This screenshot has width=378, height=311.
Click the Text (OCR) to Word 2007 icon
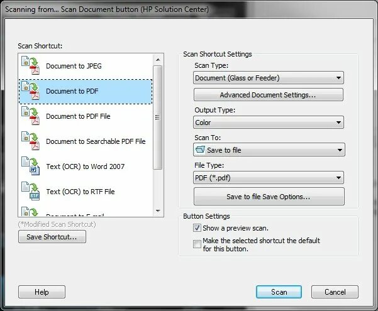[31, 166]
